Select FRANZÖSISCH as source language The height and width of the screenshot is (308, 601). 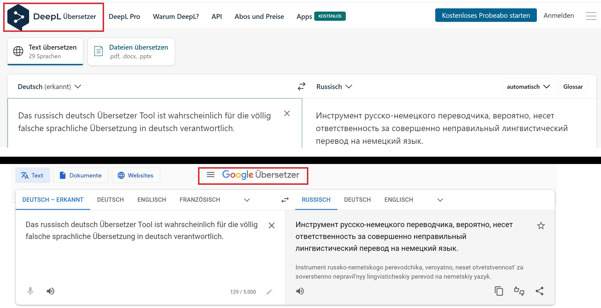click(200, 200)
